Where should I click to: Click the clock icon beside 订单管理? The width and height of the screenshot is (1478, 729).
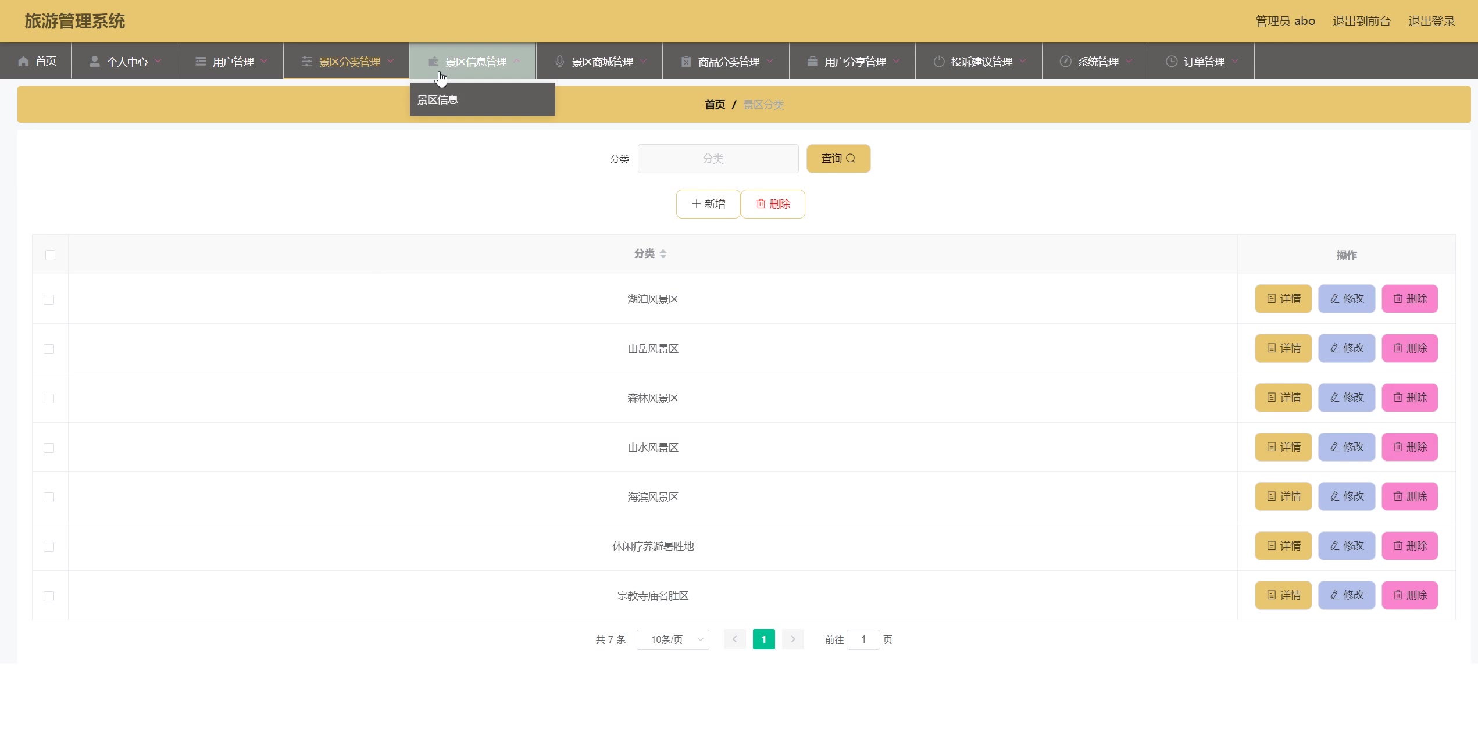[1172, 62]
